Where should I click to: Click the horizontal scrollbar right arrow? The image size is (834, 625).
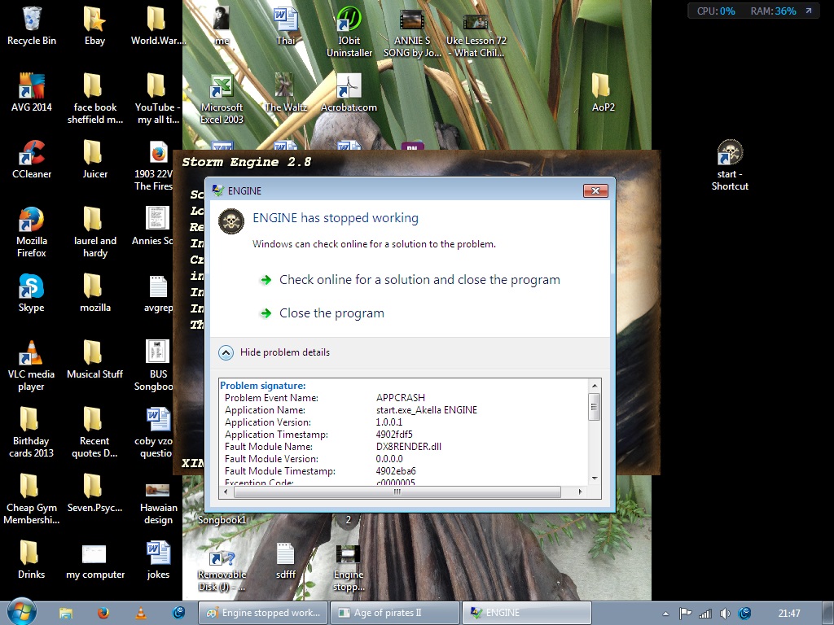pos(580,492)
